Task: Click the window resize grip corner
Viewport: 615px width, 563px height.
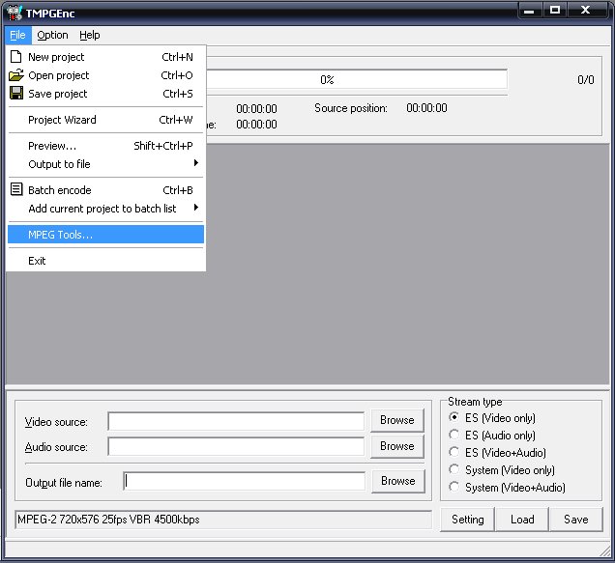Action: click(x=604, y=550)
